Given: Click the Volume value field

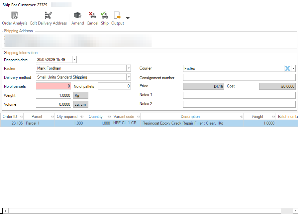Looking at the screenshot, I should 53,104.
